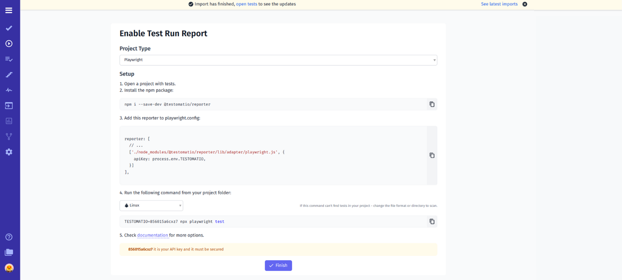The image size is (622, 280).
Task: Open the highlighted import icon in sidebar
Action: 9,105
